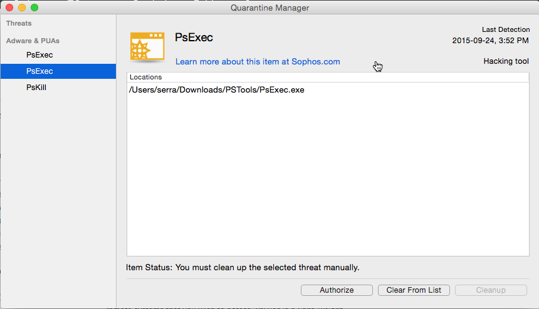Click the orange PsExec threat icon
The height and width of the screenshot is (309, 539).
(x=147, y=47)
